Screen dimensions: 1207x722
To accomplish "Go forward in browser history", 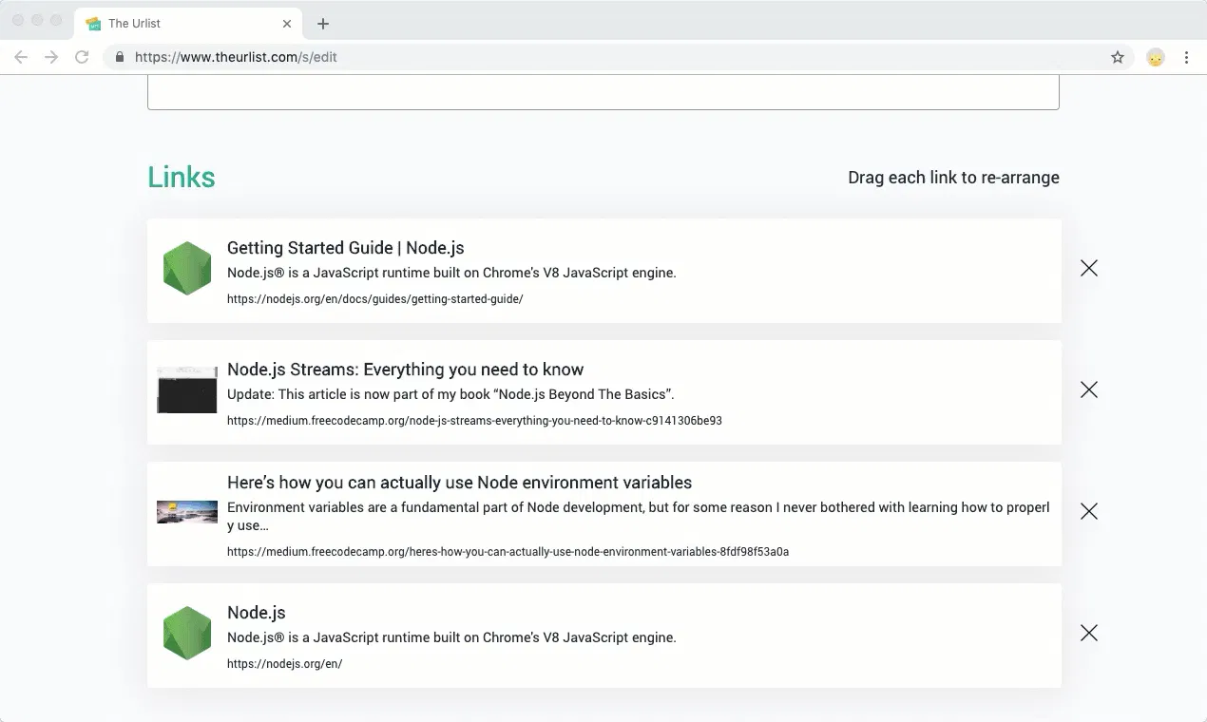I will tap(51, 57).
